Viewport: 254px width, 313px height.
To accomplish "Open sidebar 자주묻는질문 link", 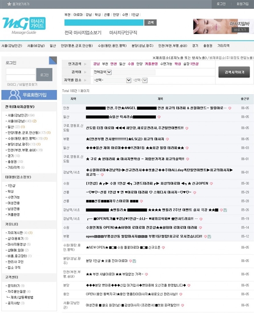I will point(17,291).
